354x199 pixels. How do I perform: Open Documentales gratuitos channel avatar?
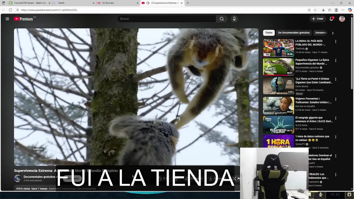[x=18, y=178]
